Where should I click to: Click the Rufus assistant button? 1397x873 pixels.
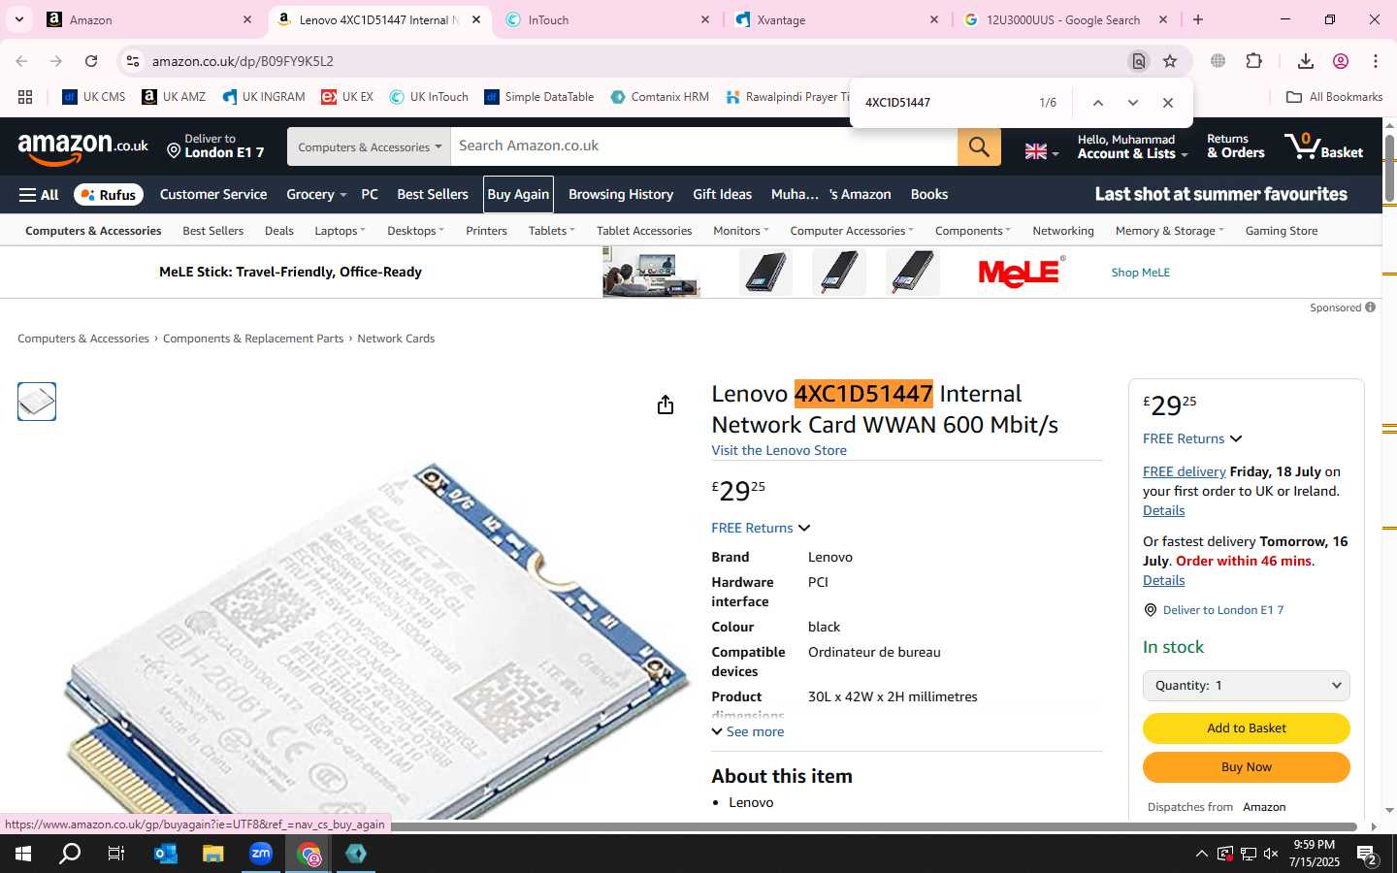click(109, 195)
